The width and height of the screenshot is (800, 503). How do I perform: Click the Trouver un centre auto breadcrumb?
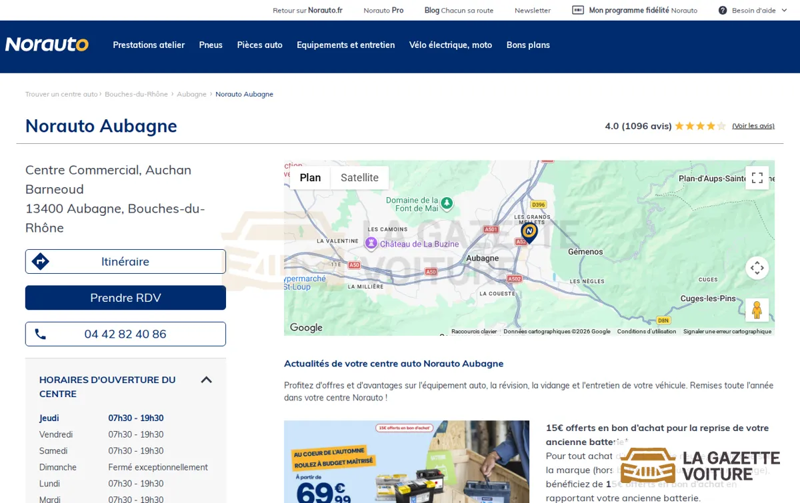pyautogui.click(x=61, y=94)
